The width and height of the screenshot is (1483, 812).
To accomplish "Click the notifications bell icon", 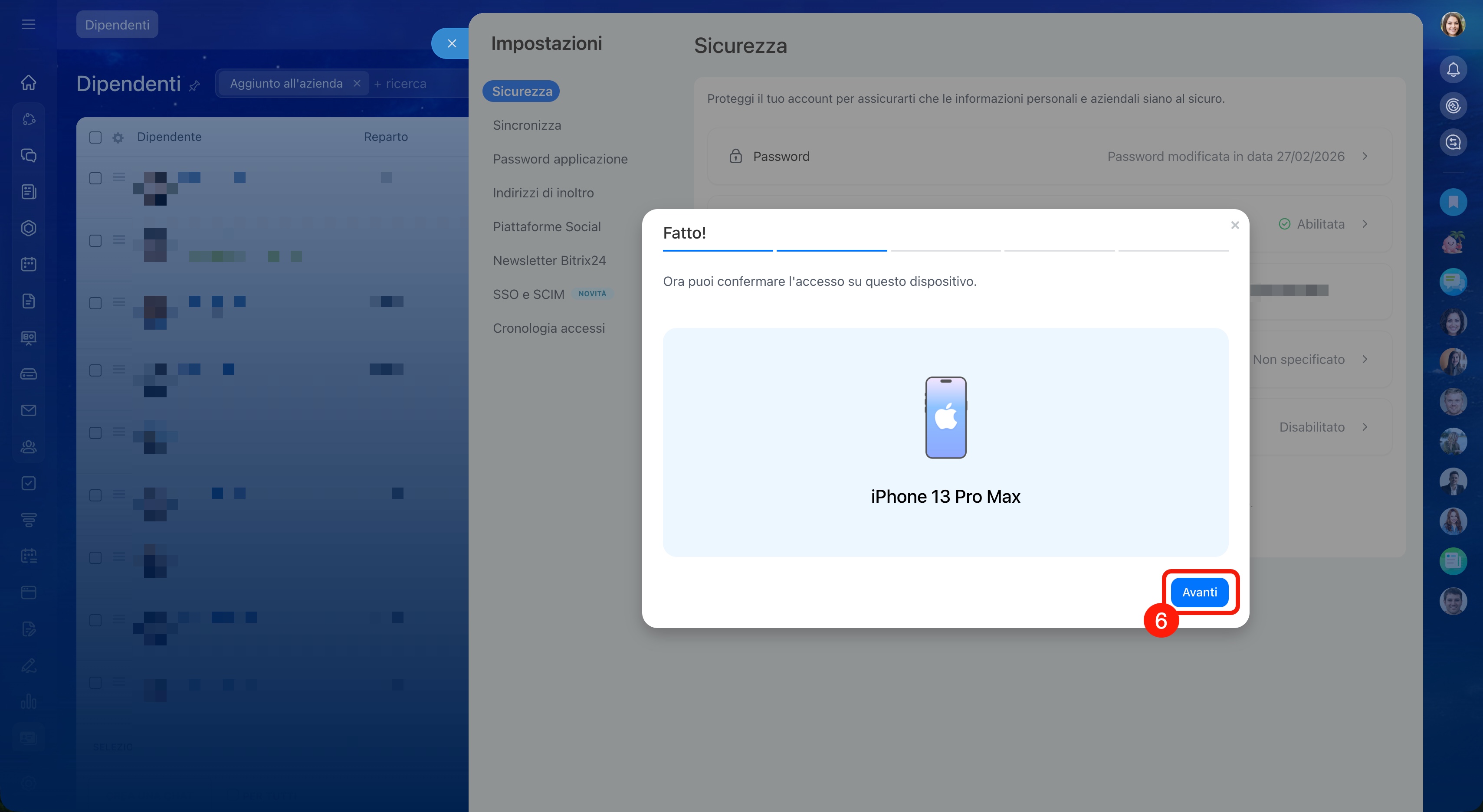I will coord(1453,70).
